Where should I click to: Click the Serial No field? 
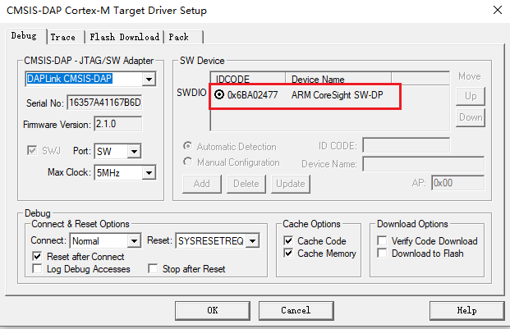pos(104,103)
